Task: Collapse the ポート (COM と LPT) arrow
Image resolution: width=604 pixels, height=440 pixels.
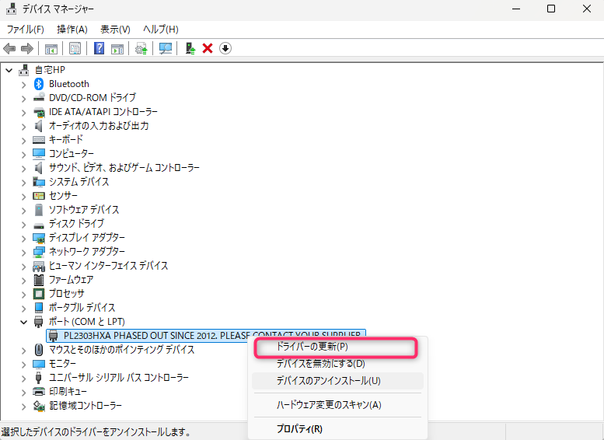Action: 24,322
